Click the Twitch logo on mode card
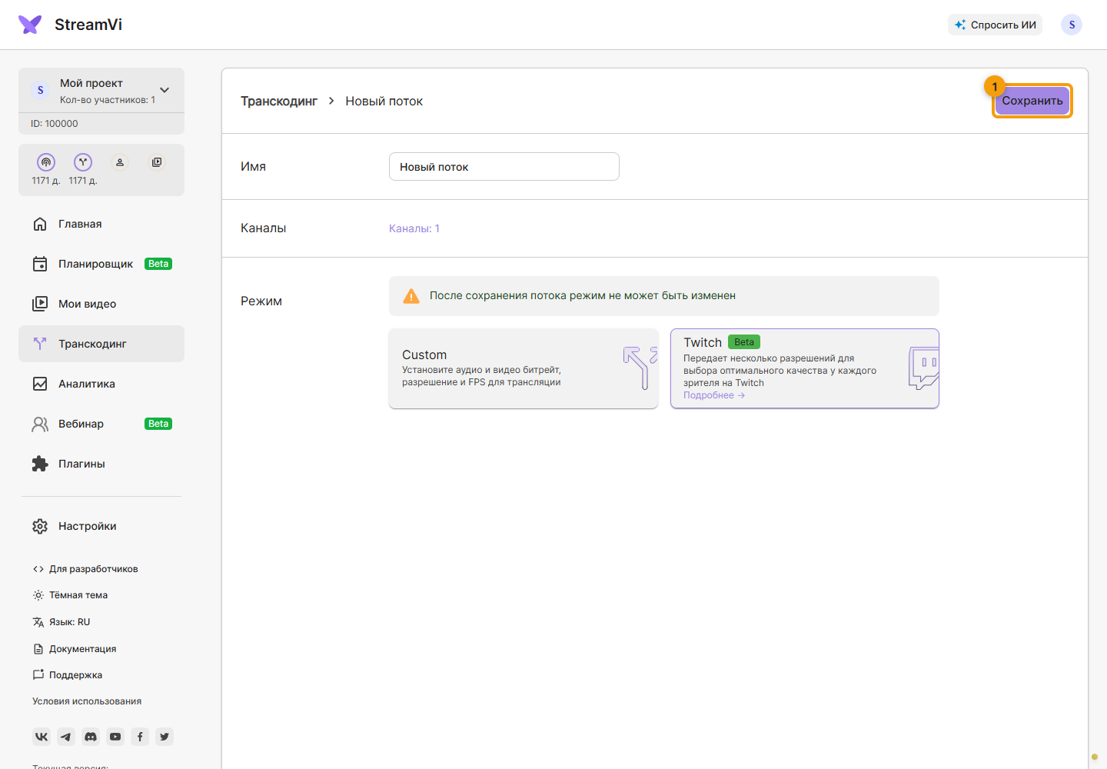This screenshot has width=1107, height=769. tap(923, 368)
